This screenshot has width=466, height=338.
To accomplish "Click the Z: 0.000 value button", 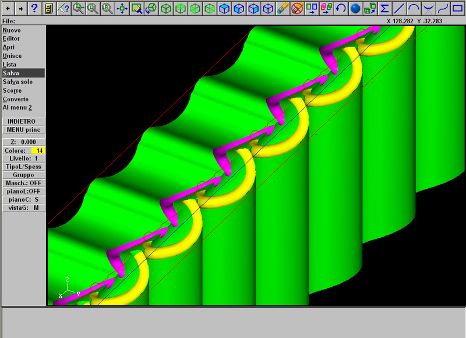I will pos(24,142).
